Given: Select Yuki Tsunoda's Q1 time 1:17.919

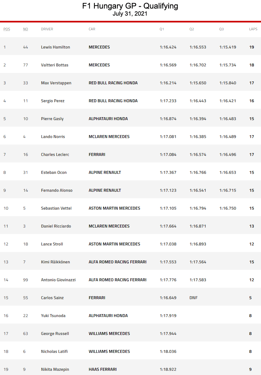Looking at the screenshot, I should (168, 316).
